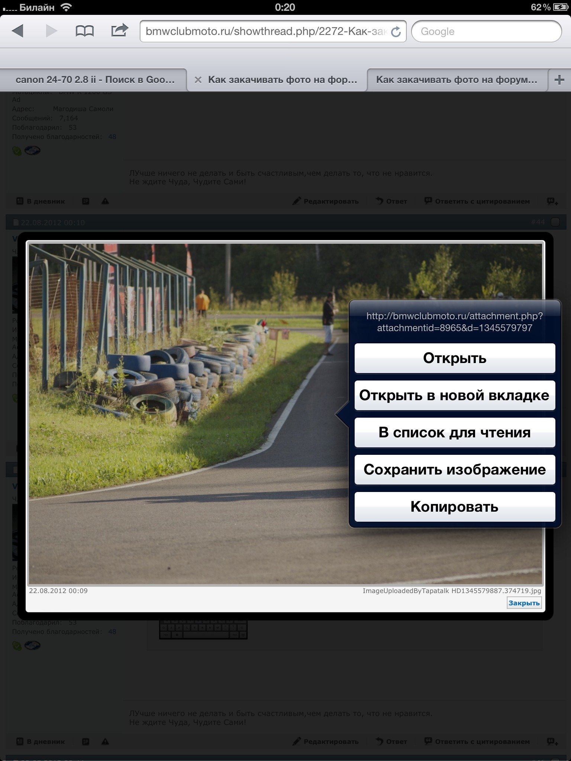571x761 pixels.
Task: Tap Сохранить изображение
Action: click(x=454, y=470)
